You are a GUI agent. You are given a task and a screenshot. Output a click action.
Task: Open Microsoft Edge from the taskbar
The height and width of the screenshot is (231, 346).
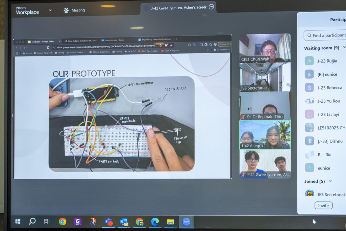click(155, 222)
